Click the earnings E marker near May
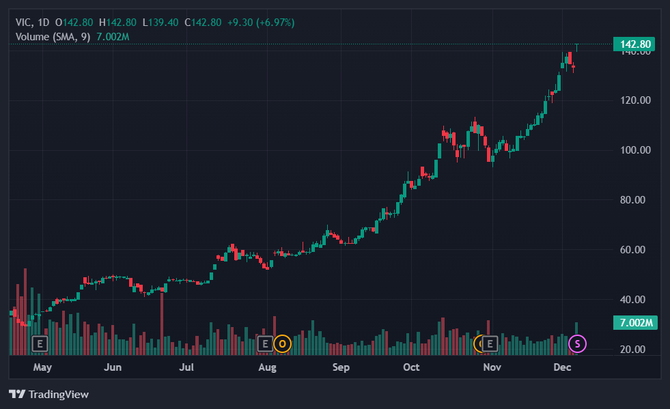670x409 pixels. (40, 343)
